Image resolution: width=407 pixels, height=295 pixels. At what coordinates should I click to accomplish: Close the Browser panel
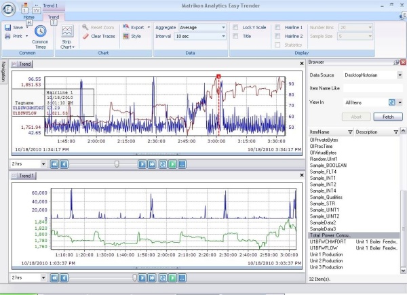[x=403, y=62]
